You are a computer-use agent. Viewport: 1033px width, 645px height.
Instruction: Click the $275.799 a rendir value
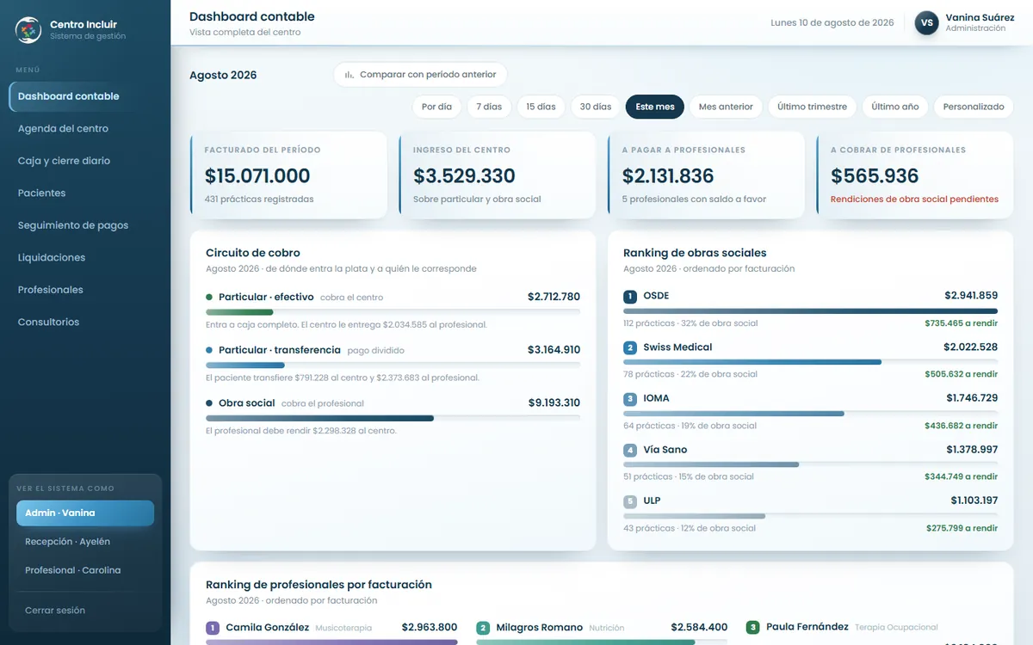(962, 528)
